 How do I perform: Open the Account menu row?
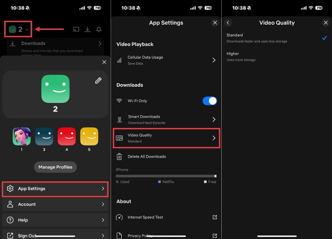(x=55, y=204)
